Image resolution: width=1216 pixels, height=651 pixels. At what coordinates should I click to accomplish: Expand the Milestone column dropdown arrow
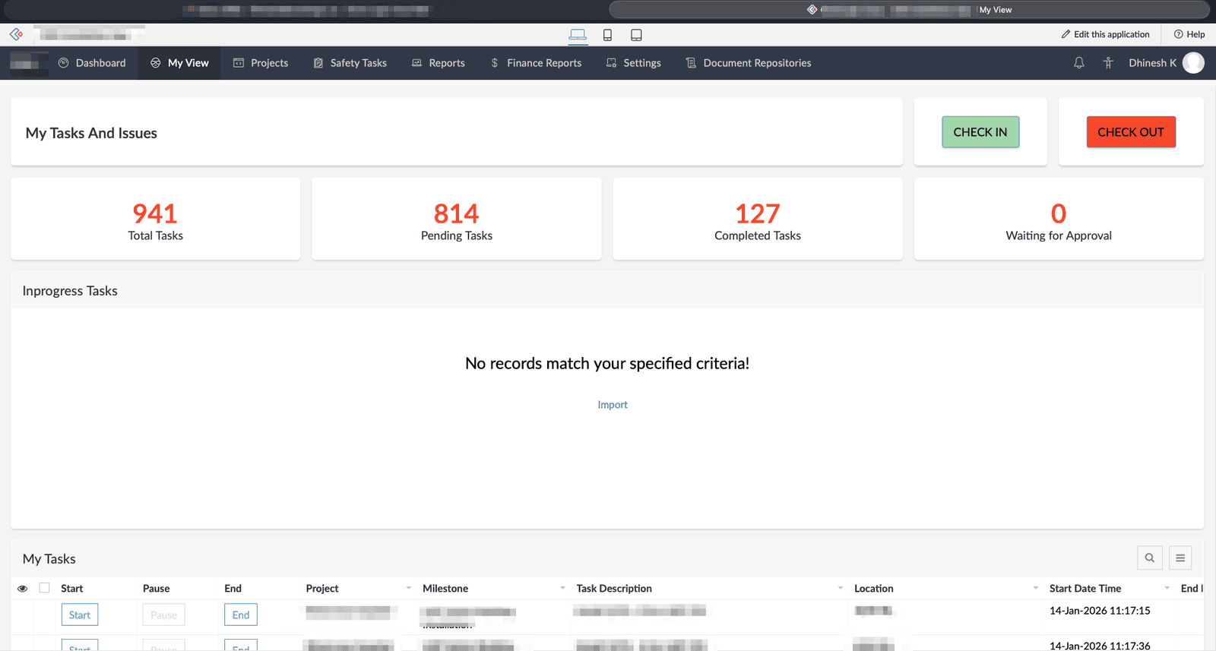pyautogui.click(x=562, y=588)
